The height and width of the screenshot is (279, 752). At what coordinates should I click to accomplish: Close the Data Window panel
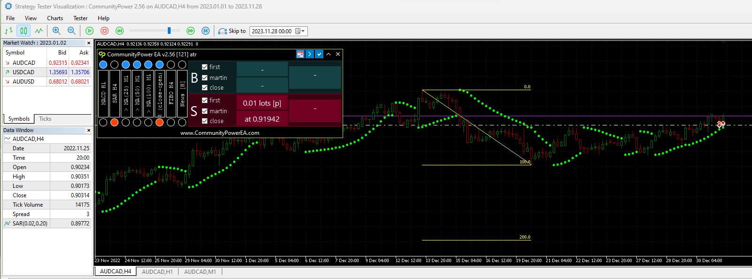[x=89, y=130]
